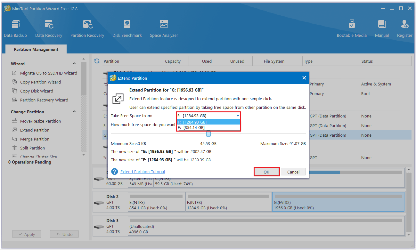Click the Undo button
Screen dimensions: 416x250
pyautogui.click(x=64, y=234)
